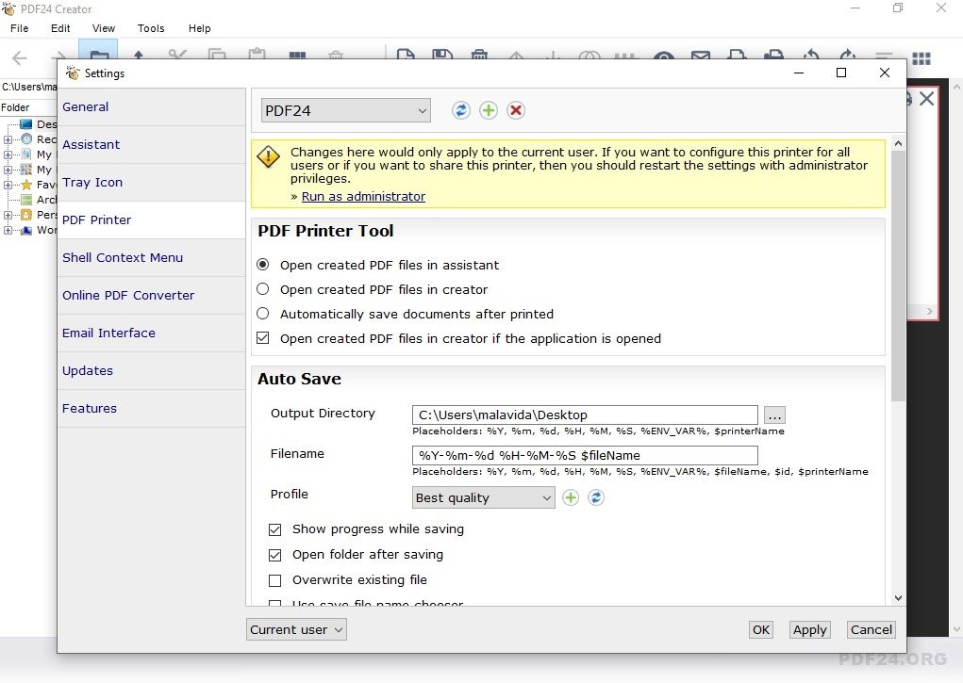
Task: Click the red X remove printer icon
Action: [x=516, y=110]
